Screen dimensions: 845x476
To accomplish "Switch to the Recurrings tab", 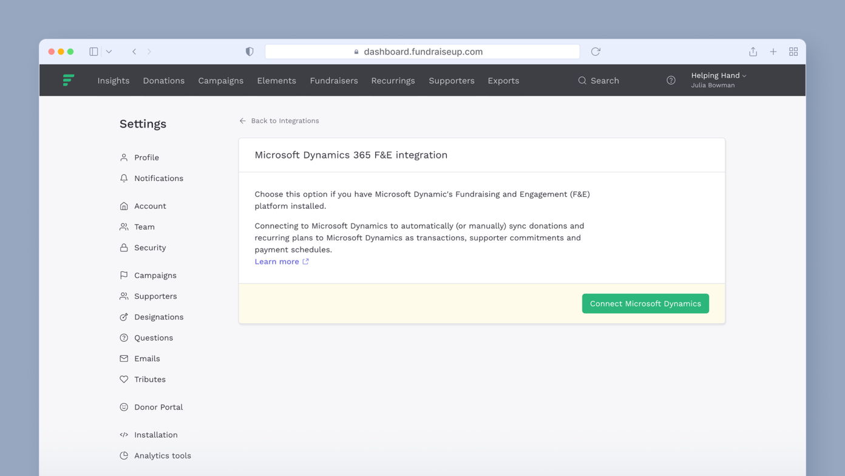I will click(x=393, y=80).
